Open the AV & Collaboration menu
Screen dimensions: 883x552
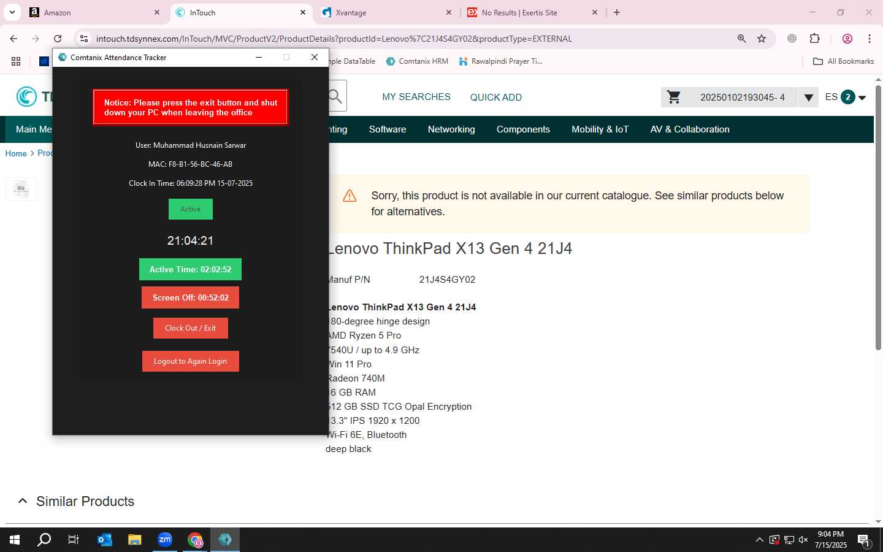(690, 129)
